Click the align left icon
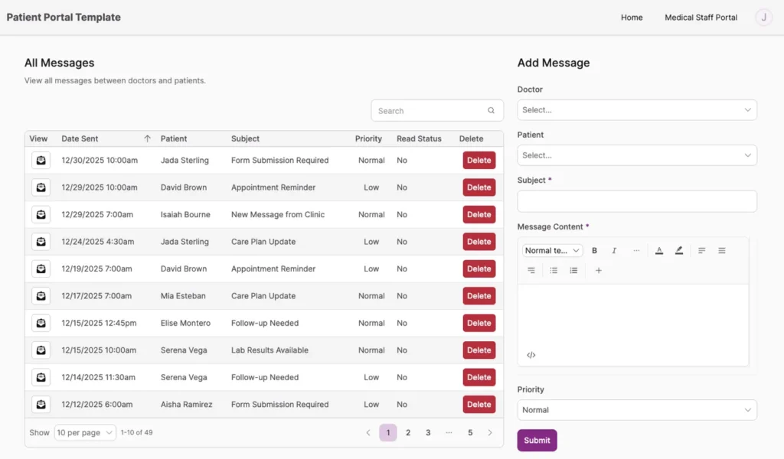 tap(701, 250)
